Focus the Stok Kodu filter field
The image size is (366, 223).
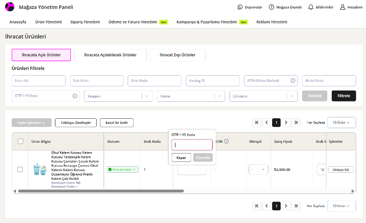[x=97, y=81]
